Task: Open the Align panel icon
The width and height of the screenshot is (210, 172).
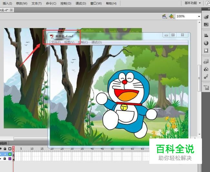Action: (x=206, y=35)
